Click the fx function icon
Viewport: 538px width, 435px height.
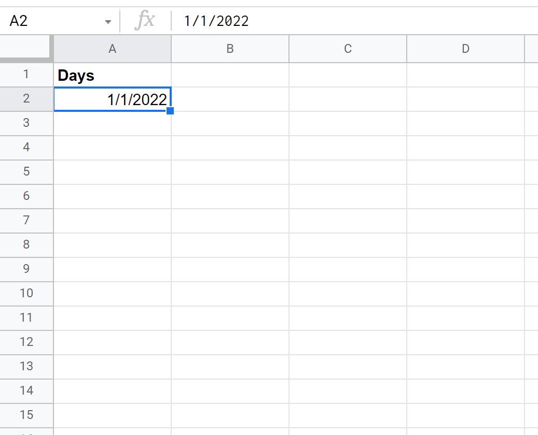pos(145,20)
